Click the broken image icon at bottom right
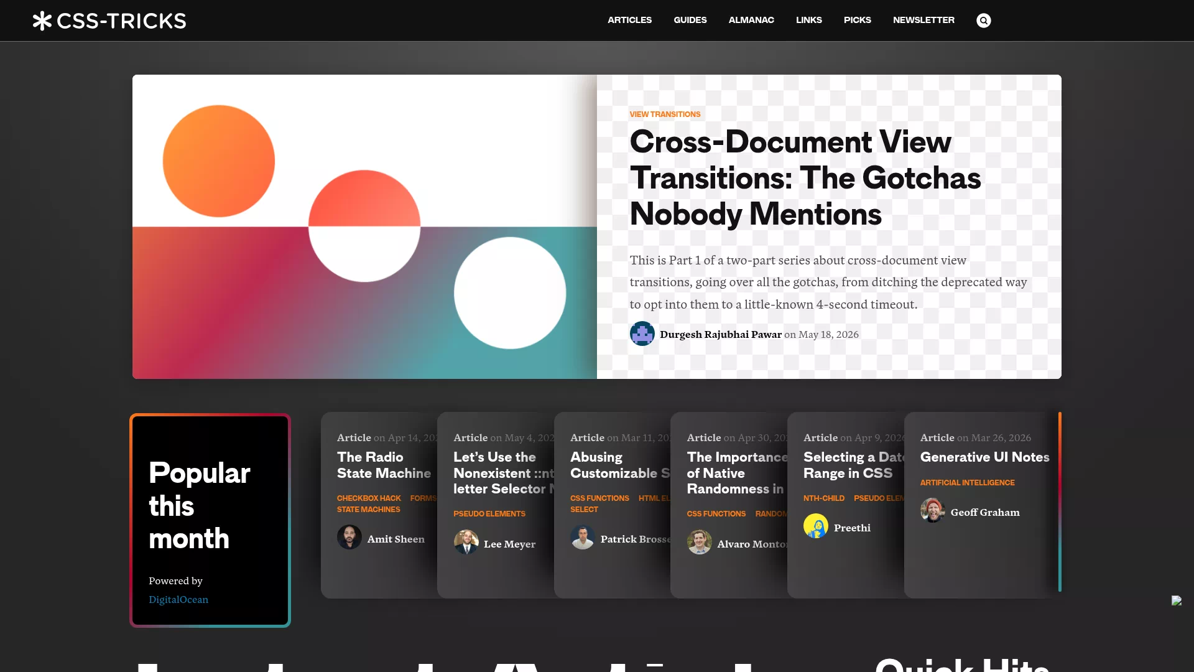The width and height of the screenshot is (1194, 672). pyautogui.click(x=1177, y=600)
